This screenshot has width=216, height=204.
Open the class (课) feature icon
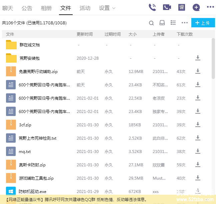181,7
